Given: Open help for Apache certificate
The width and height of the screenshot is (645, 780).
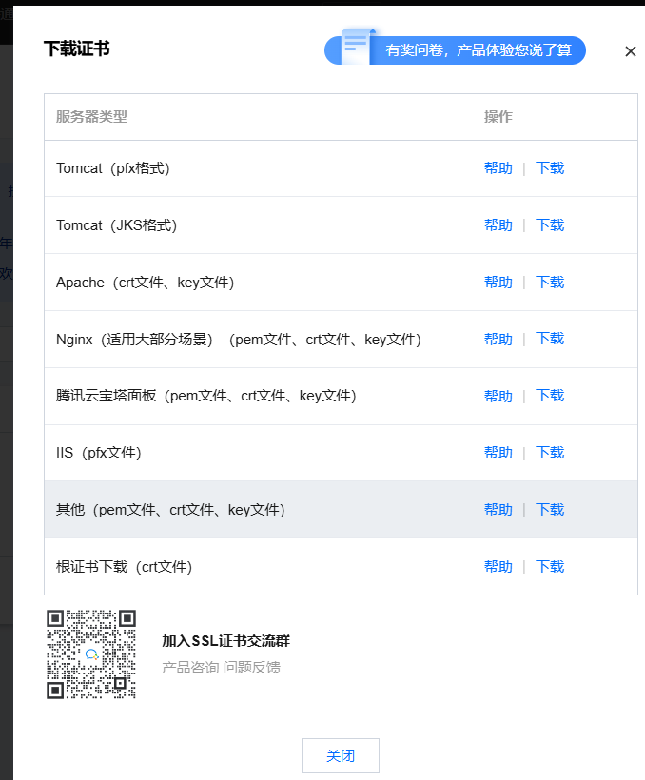Looking at the screenshot, I should pyautogui.click(x=498, y=283).
